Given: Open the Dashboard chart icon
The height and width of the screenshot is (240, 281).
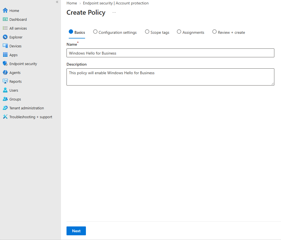Looking at the screenshot, I should [x=5, y=19].
